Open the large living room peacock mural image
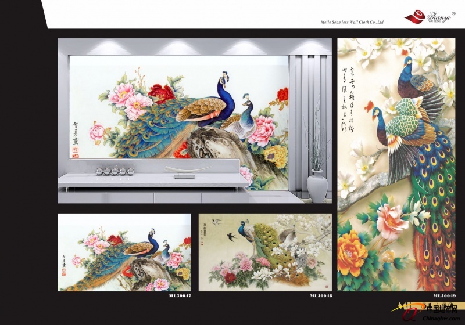465x325 pixels. point(195,121)
